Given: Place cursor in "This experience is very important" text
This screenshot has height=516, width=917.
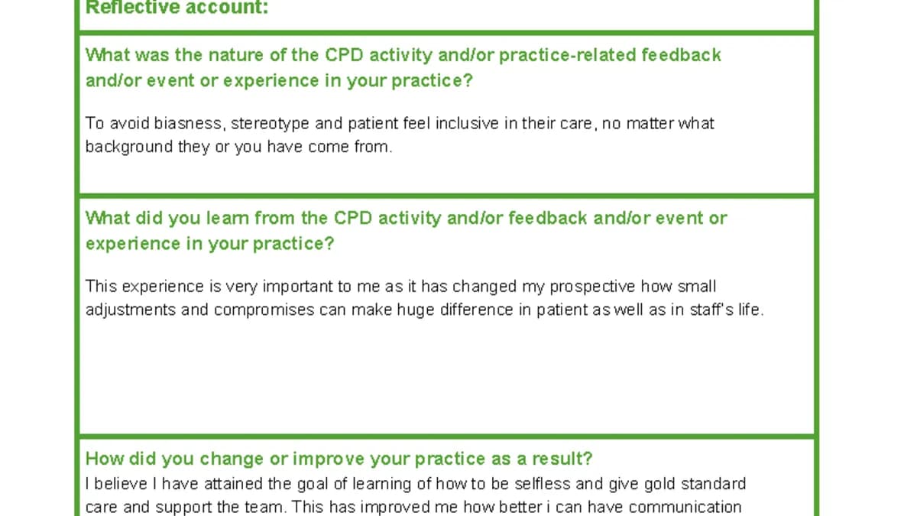Looking at the screenshot, I should tap(401, 287).
